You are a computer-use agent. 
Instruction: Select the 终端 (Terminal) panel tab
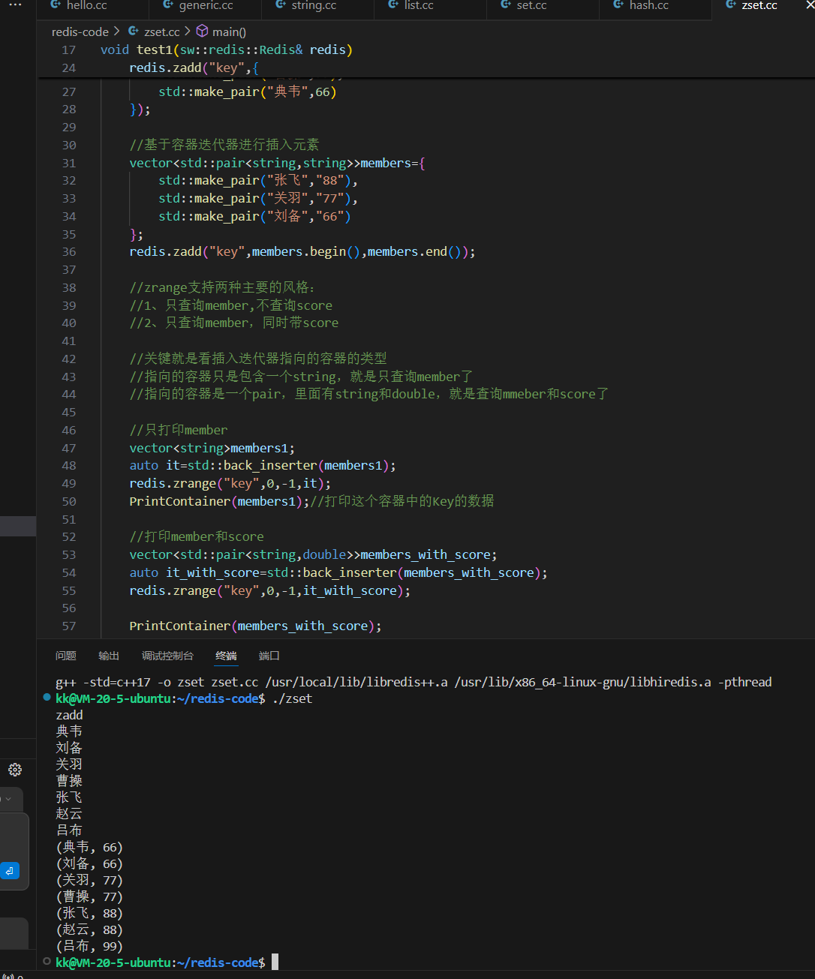(x=226, y=656)
